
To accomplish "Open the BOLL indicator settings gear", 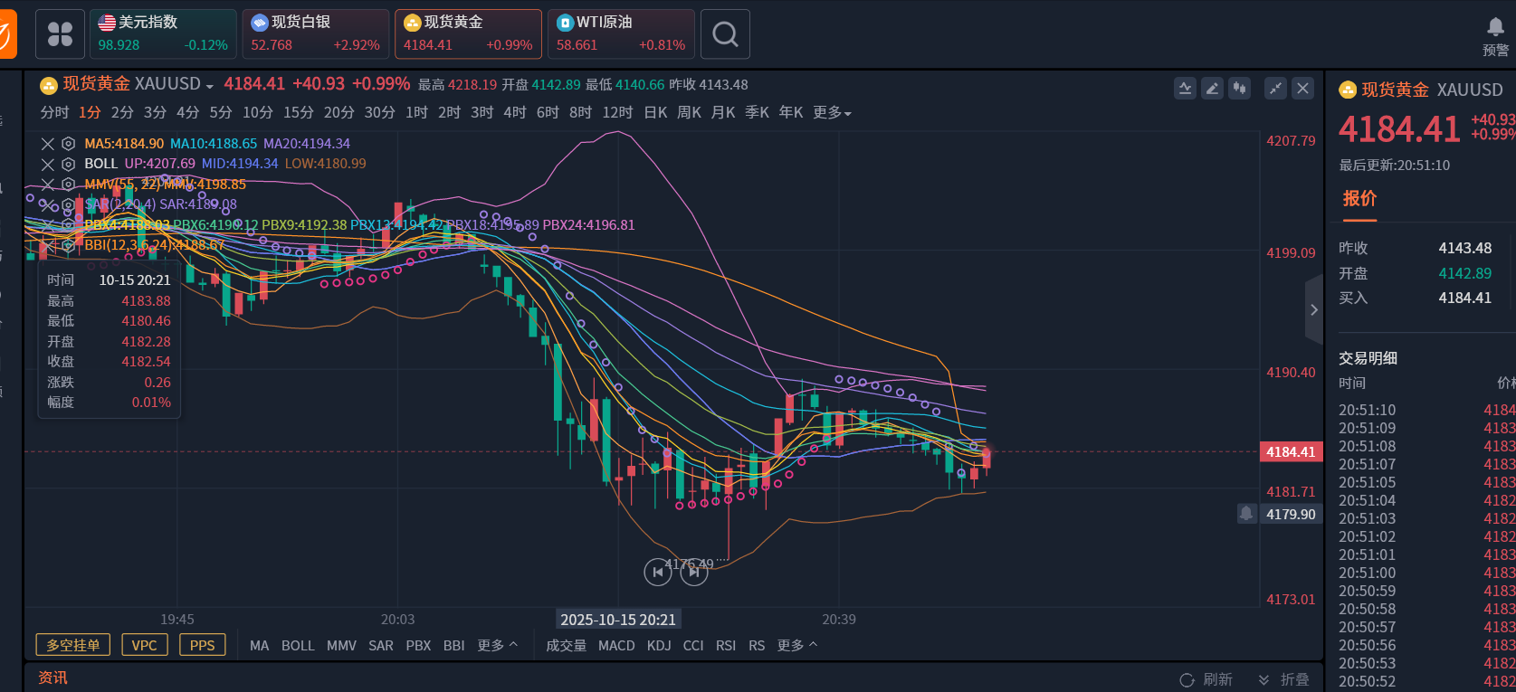I will (x=68, y=164).
